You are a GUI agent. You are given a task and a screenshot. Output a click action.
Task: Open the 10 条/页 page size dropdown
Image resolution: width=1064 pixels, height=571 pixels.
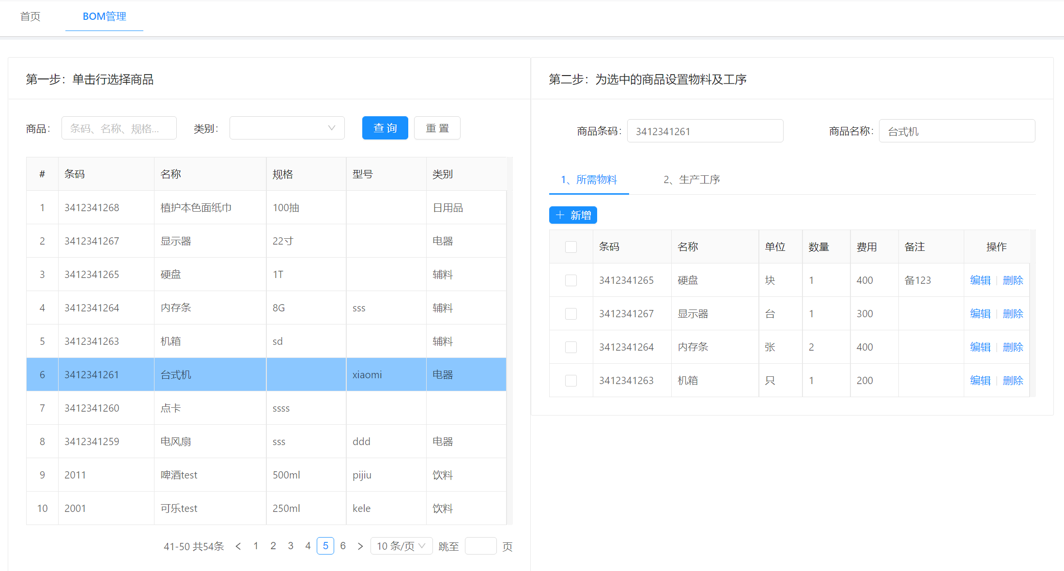click(x=401, y=546)
